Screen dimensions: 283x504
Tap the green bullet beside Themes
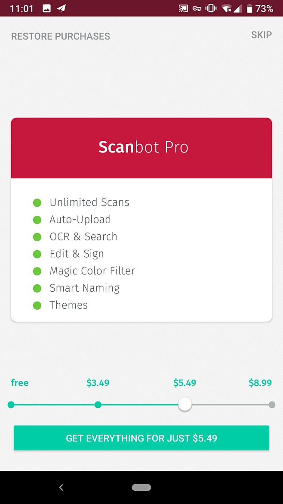[x=37, y=305]
